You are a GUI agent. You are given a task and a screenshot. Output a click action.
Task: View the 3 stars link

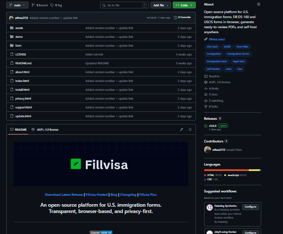(x=211, y=95)
